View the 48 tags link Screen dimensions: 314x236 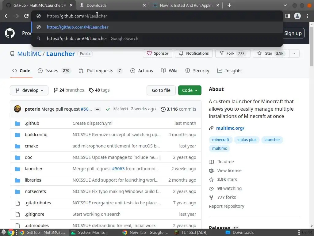pos(99,90)
